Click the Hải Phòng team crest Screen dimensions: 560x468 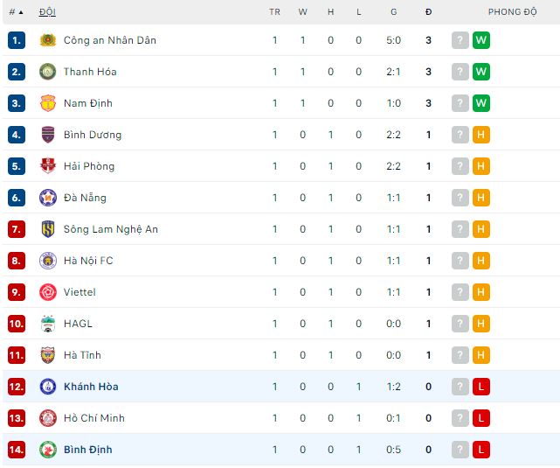point(48,166)
